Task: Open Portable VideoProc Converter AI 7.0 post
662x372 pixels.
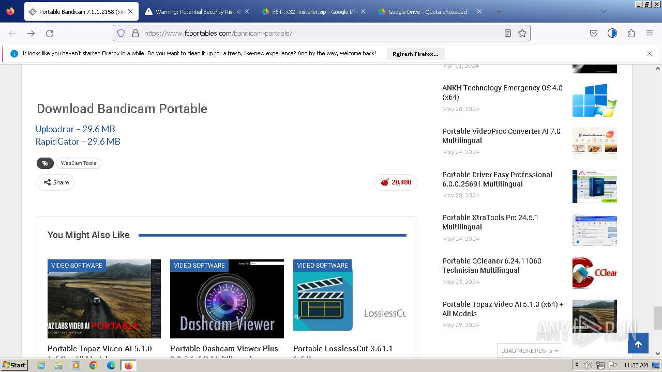Action: (501, 136)
